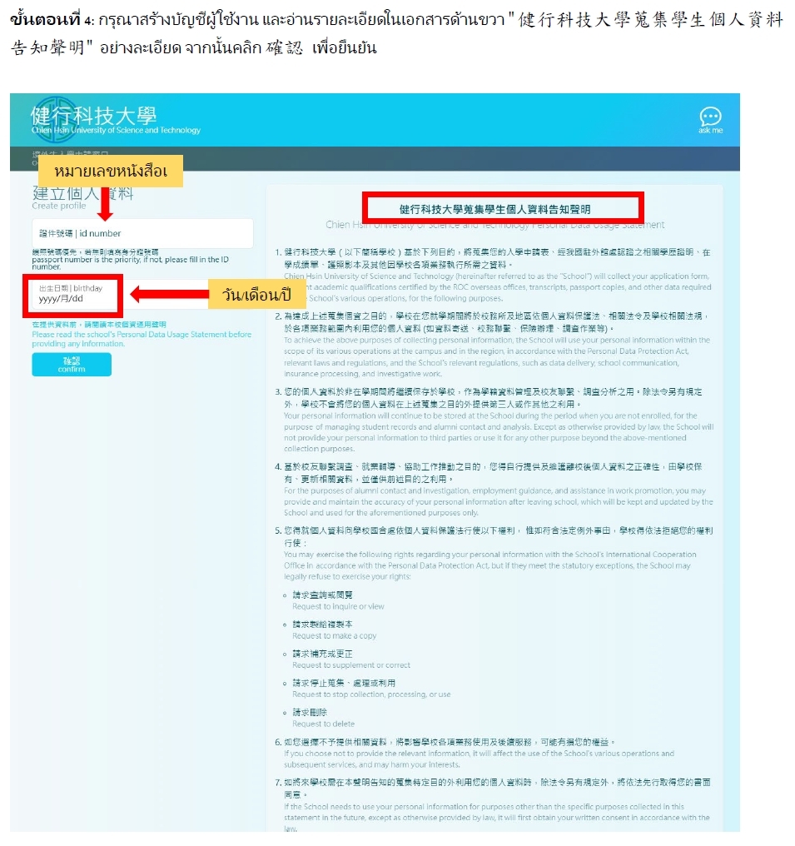Open the Personal Data Usage Statement link
Image resolution: width=795 pixels, height=846 pixels.
141,334
